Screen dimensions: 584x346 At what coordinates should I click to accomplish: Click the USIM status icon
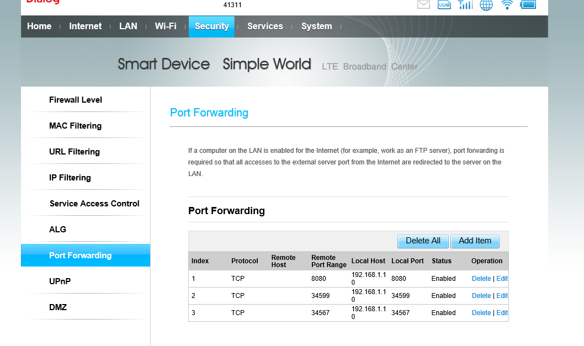(444, 5)
